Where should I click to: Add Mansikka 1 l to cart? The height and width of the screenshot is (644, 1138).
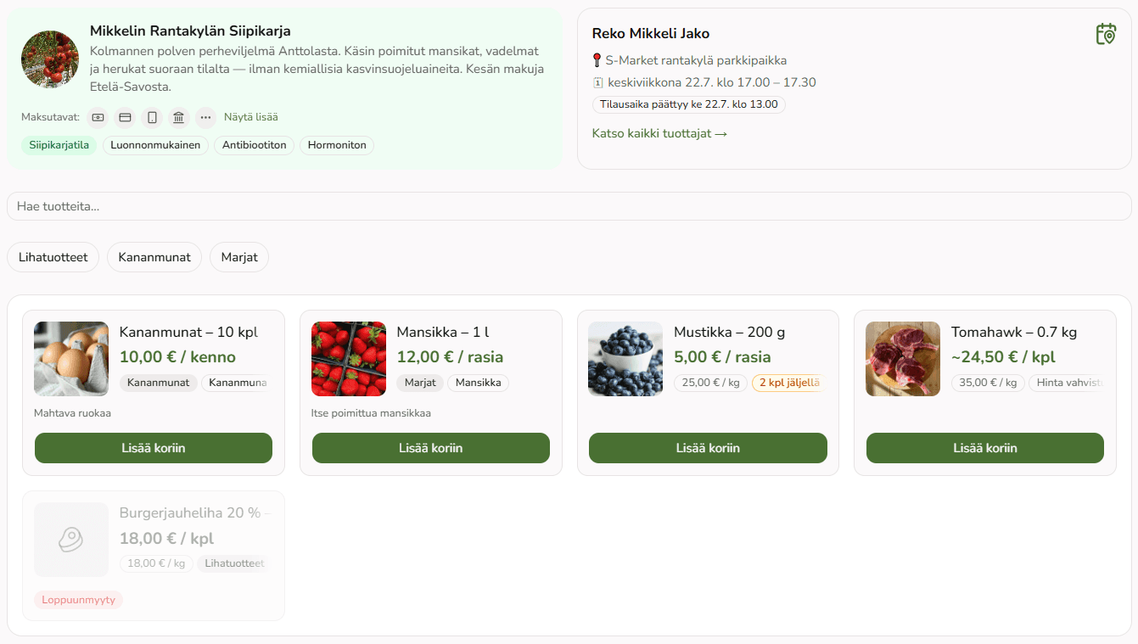pos(431,448)
